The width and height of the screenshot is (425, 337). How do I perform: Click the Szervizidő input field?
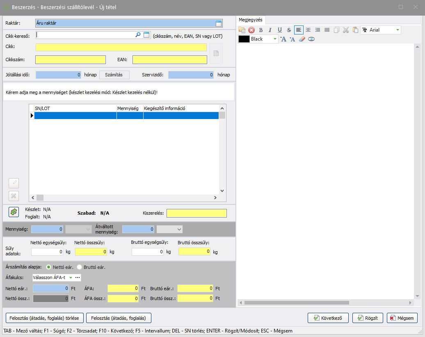191,75
